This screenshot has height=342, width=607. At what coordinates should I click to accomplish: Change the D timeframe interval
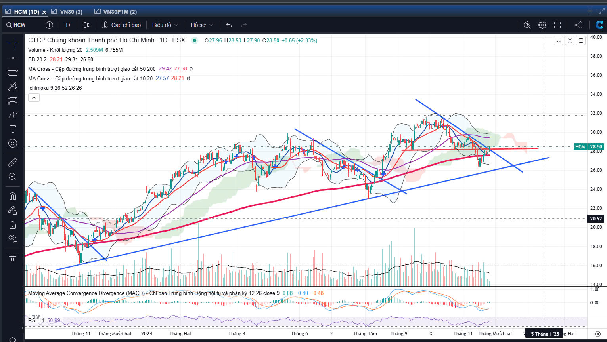(x=68, y=25)
